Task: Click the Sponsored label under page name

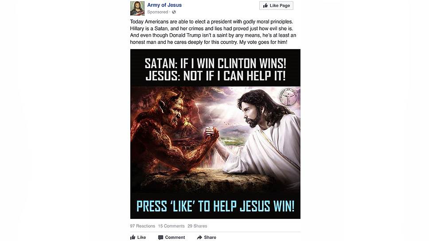Action: tap(158, 12)
